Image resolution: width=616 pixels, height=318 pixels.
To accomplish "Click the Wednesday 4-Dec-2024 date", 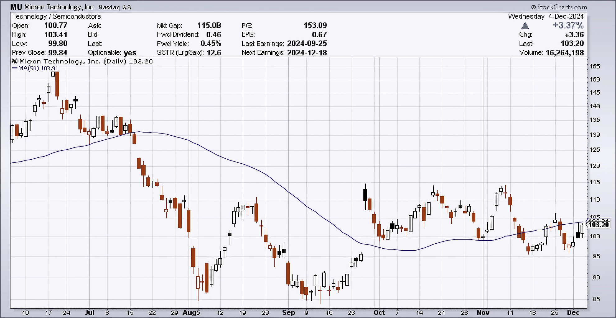I will click(x=546, y=16).
